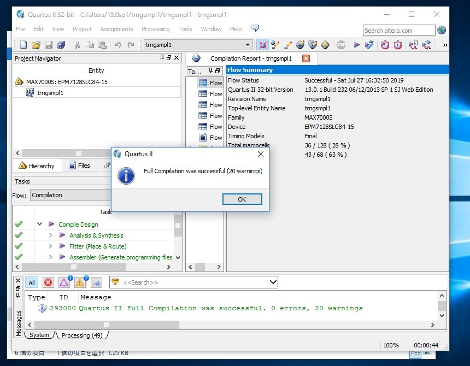Switch to the System messages tab

coord(39,335)
